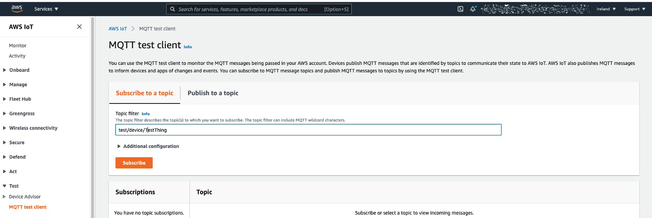Click the search magnifier icon

coord(173,9)
